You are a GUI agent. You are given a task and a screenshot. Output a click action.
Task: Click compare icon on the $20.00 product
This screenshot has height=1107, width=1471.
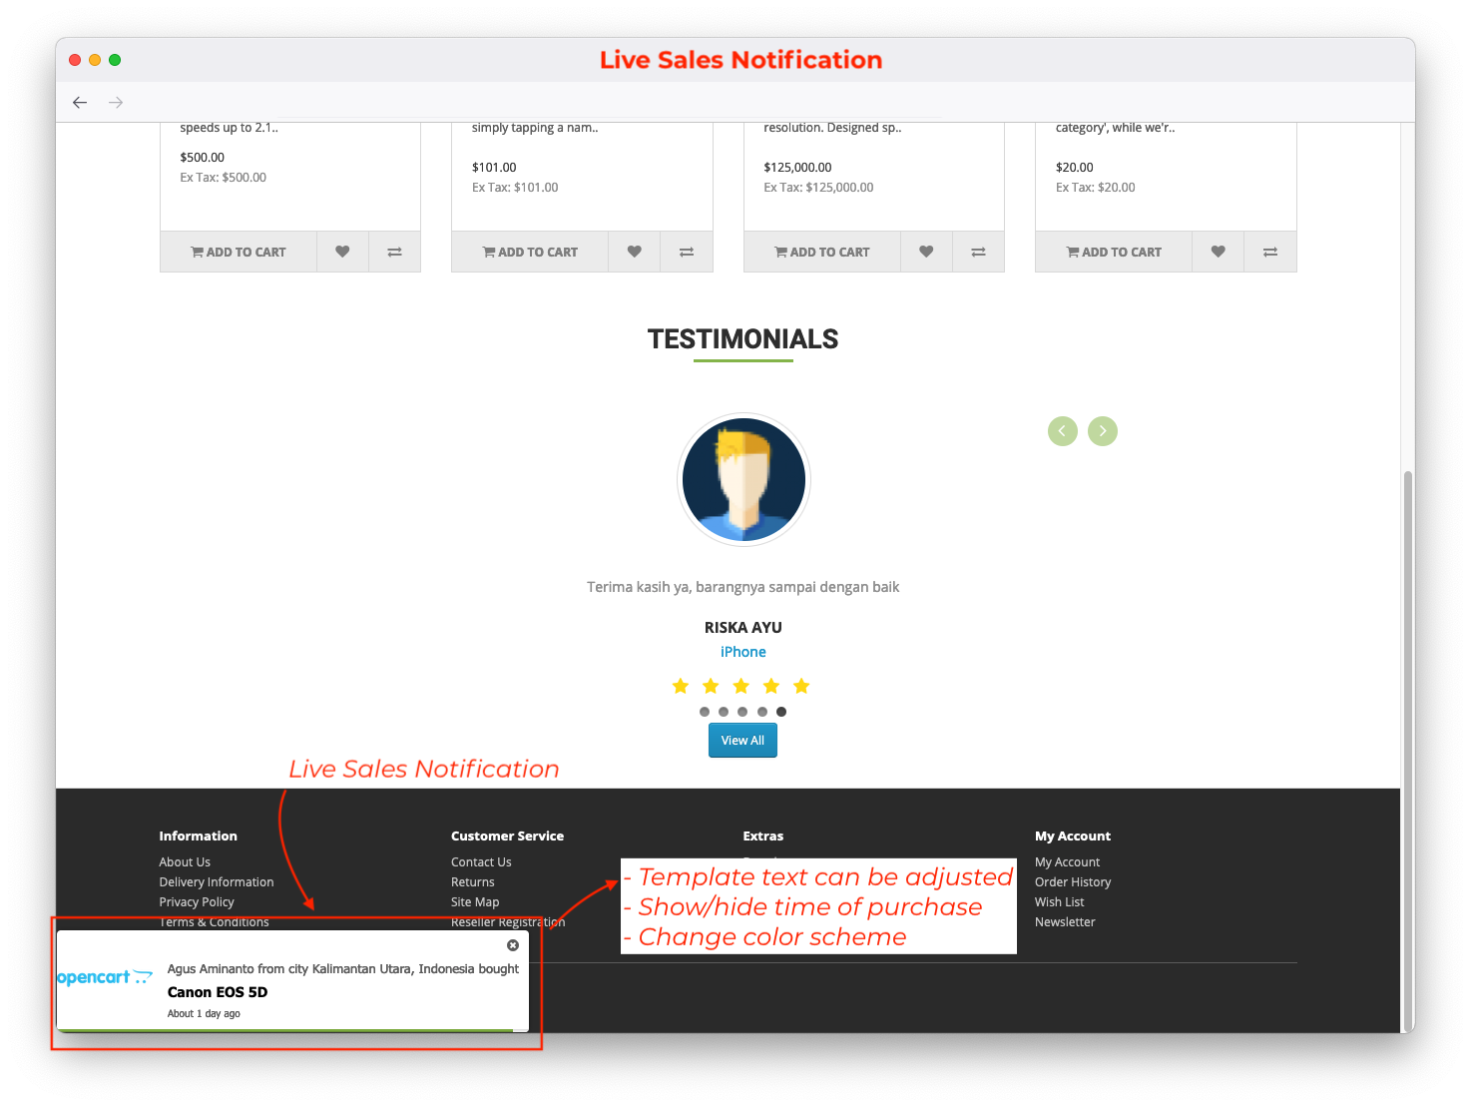click(x=1269, y=252)
